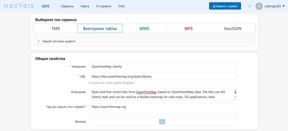The height and width of the screenshot is (131, 288).
Task: Click the 'Ссылка на стиль карты Mapbox' hint
Action: (112, 83)
